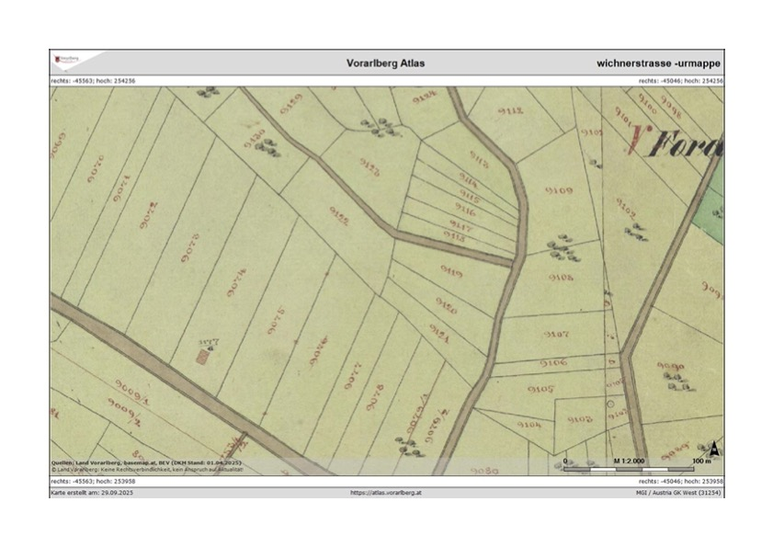The image size is (773, 547).
Task: Open the atlas.vorarlberg.at link in footer
Action: (386, 493)
